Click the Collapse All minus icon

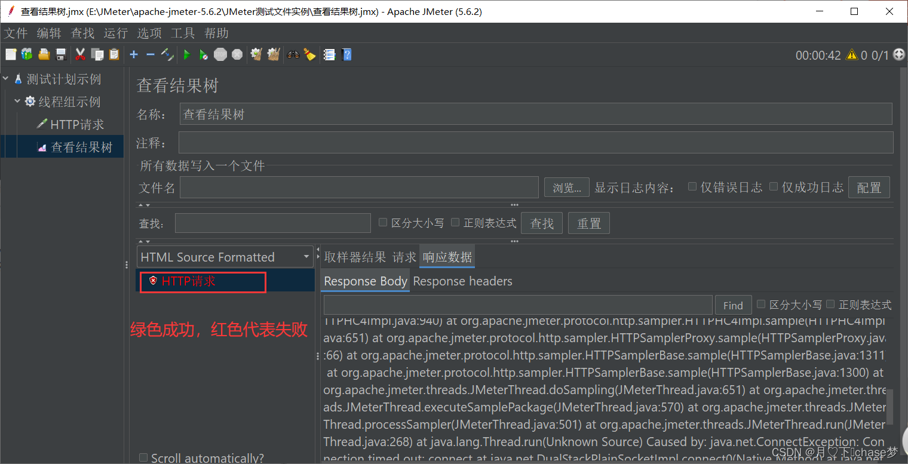click(150, 55)
